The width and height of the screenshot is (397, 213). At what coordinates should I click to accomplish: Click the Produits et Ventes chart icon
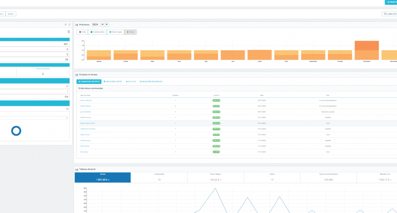pos(76,74)
